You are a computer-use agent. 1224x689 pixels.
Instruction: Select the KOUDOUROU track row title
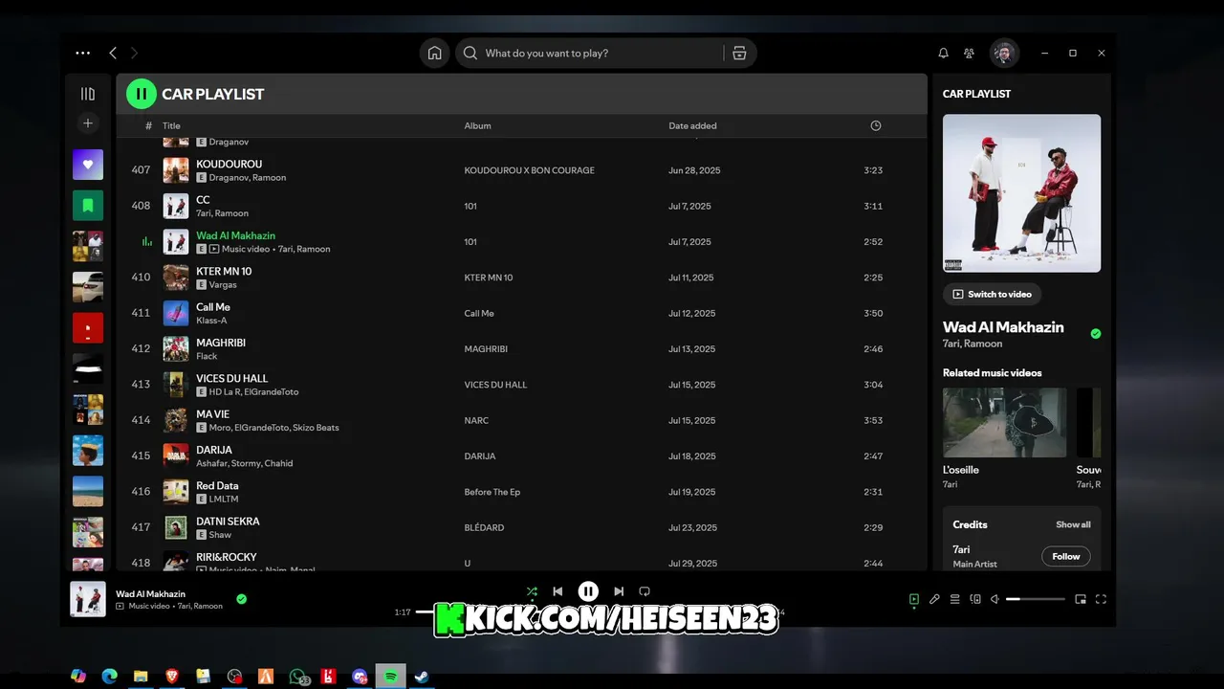click(x=229, y=165)
